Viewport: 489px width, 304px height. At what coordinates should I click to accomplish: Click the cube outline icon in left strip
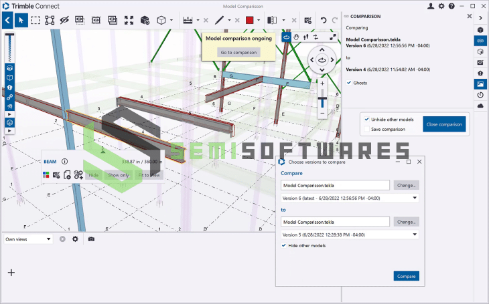pyautogui.click(x=9, y=78)
